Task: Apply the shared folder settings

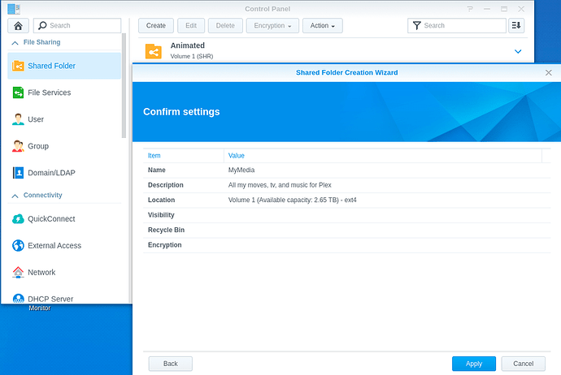Action: pos(474,364)
